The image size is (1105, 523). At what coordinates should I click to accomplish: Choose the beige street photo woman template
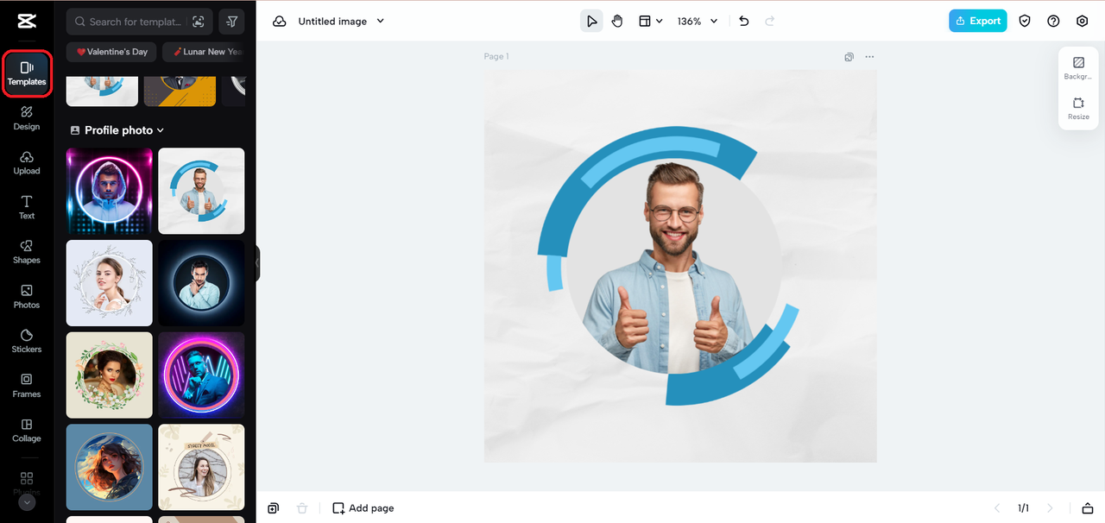pyautogui.click(x=201, y=467)
